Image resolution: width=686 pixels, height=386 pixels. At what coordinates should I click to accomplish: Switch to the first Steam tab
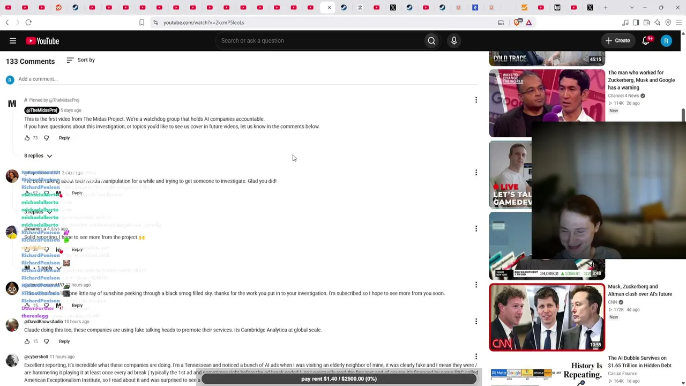75,8
